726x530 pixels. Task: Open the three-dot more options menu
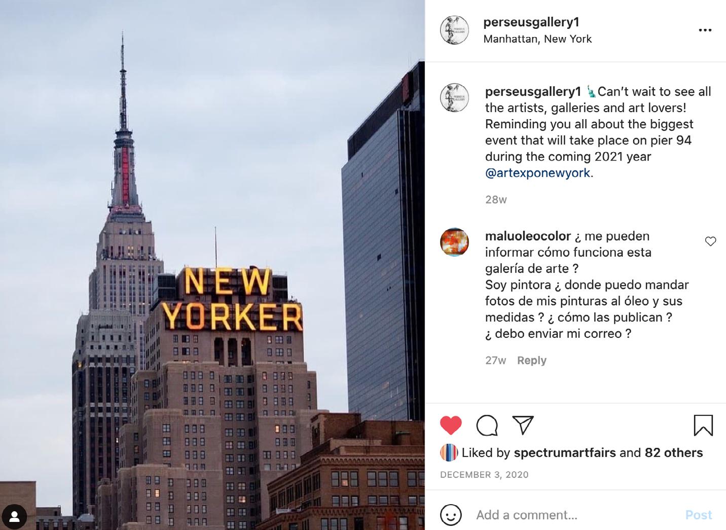pos(705,30)
